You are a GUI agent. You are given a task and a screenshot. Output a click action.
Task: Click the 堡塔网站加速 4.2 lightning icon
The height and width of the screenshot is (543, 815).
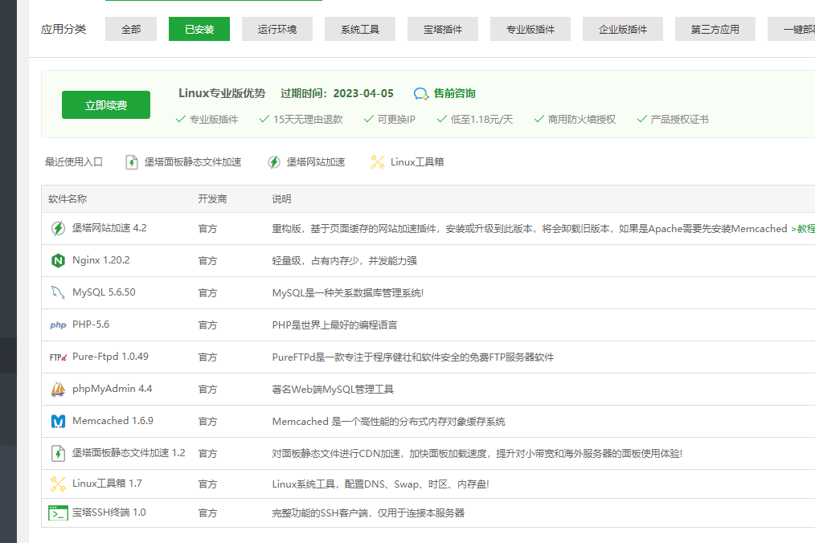coord(58,228)
